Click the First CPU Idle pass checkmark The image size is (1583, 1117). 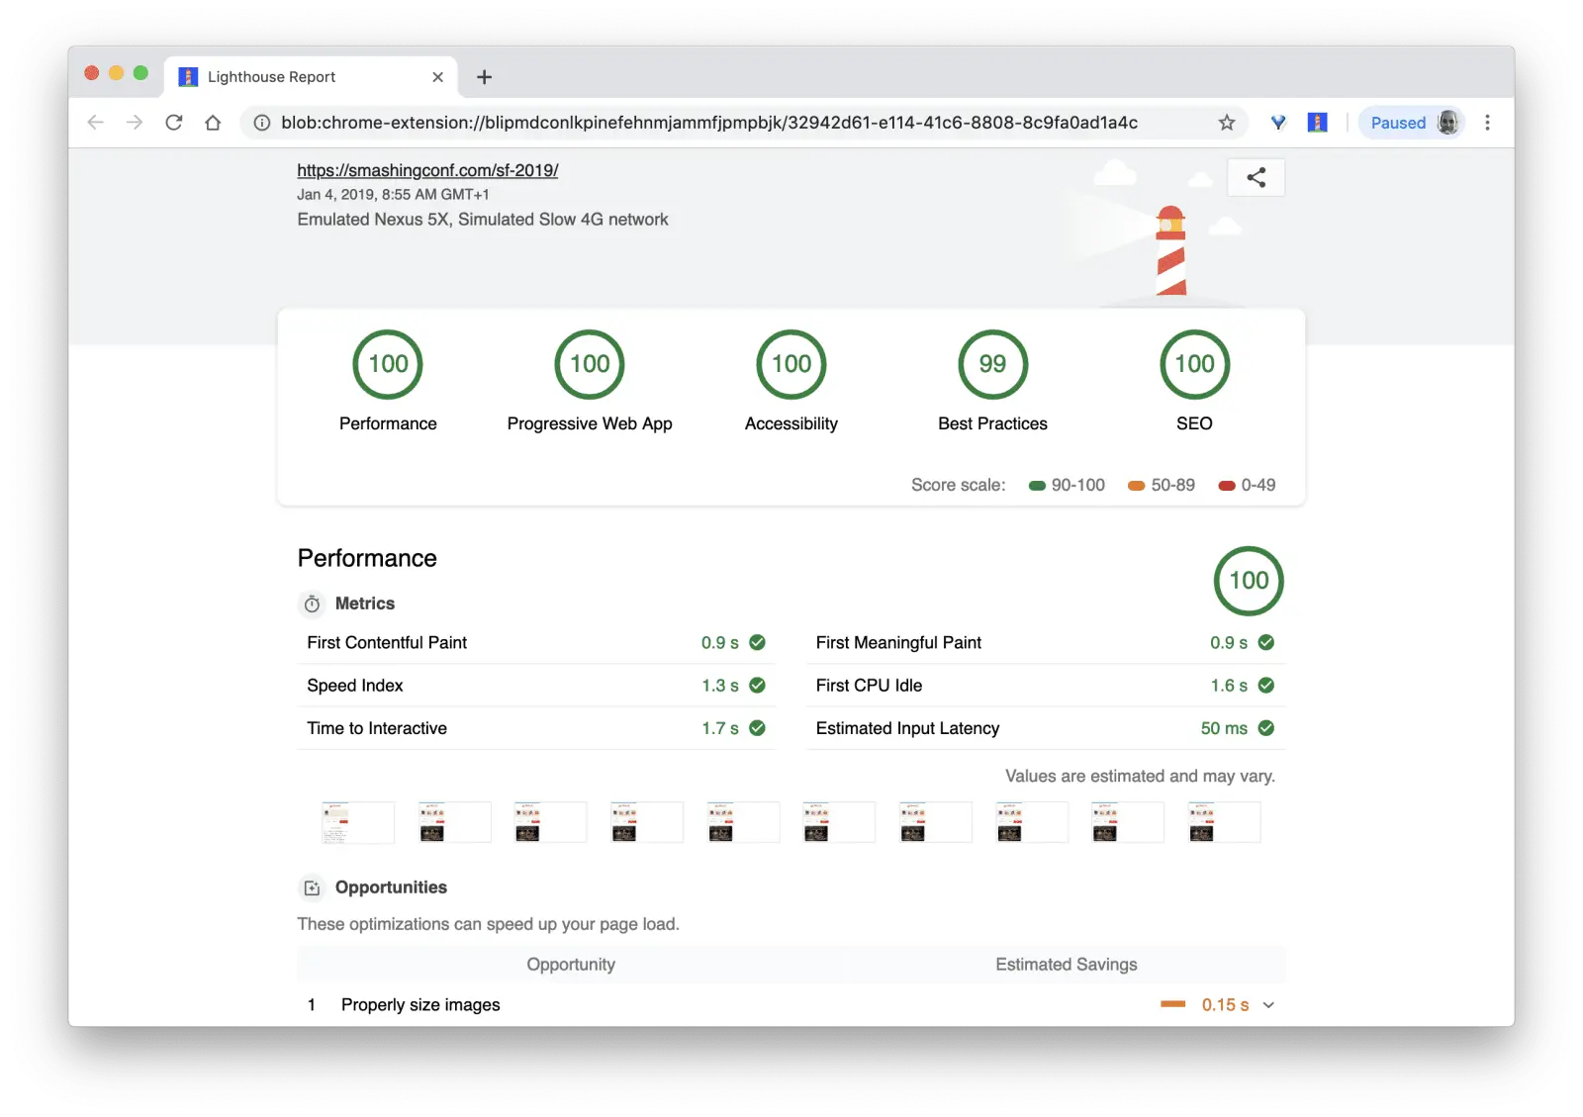coord(1266,685)
